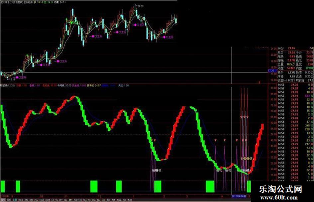The height and width of the screenshot is (202, 314).
Task: Select the MACD indicator tab
Action: tap(21, 200)
